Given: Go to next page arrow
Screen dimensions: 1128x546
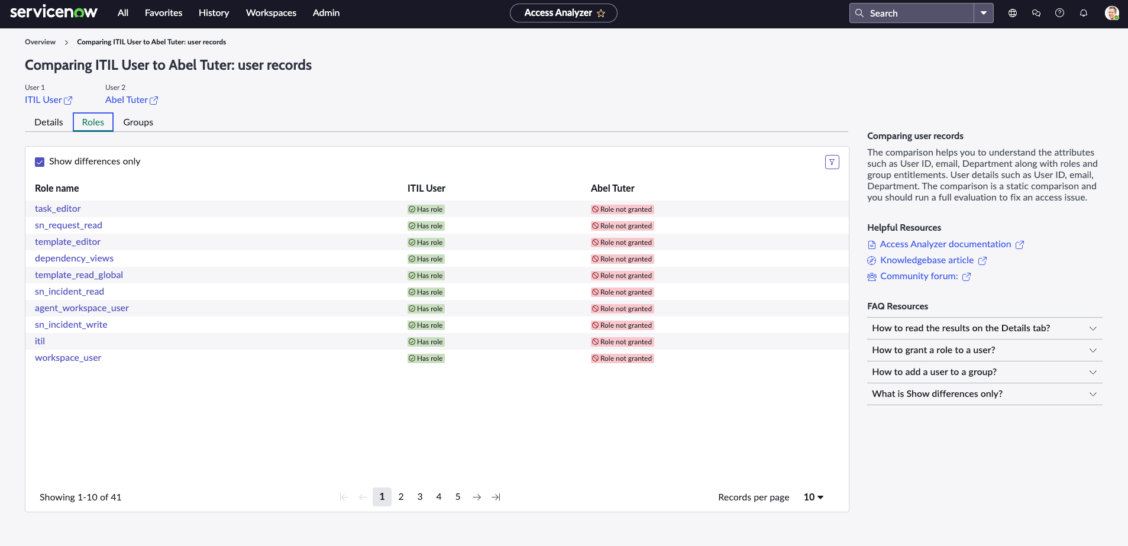Looking at the screenshot, I should (477, 497).
